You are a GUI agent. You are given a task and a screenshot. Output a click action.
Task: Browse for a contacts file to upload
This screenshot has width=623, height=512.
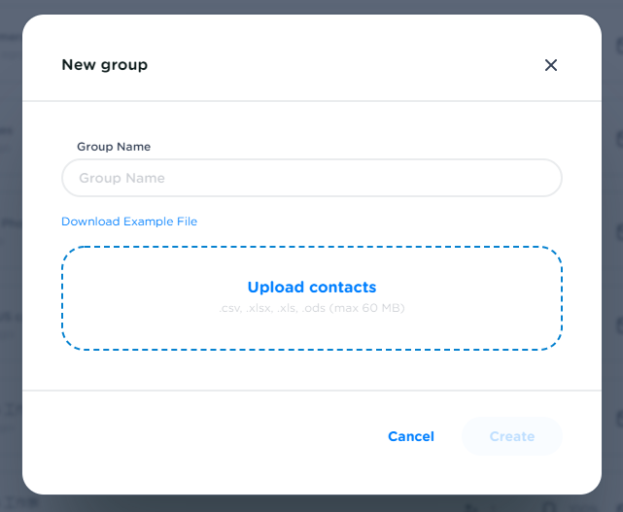312,288
